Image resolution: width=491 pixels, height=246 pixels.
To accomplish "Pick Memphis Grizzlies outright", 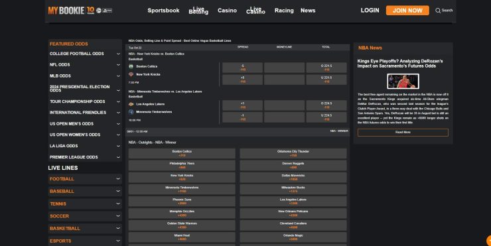I will (182, 214).
